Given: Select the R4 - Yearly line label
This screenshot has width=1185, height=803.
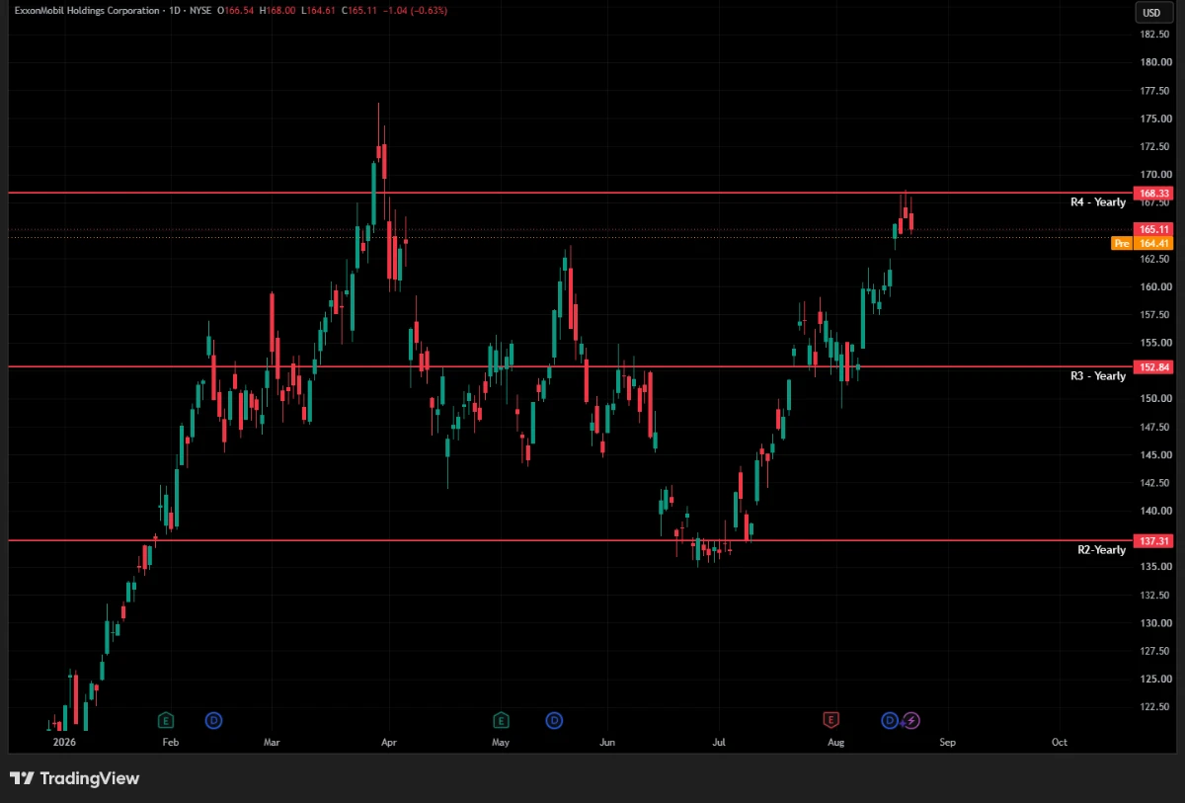Looking at the screenshot, I should pos(1097,201).
